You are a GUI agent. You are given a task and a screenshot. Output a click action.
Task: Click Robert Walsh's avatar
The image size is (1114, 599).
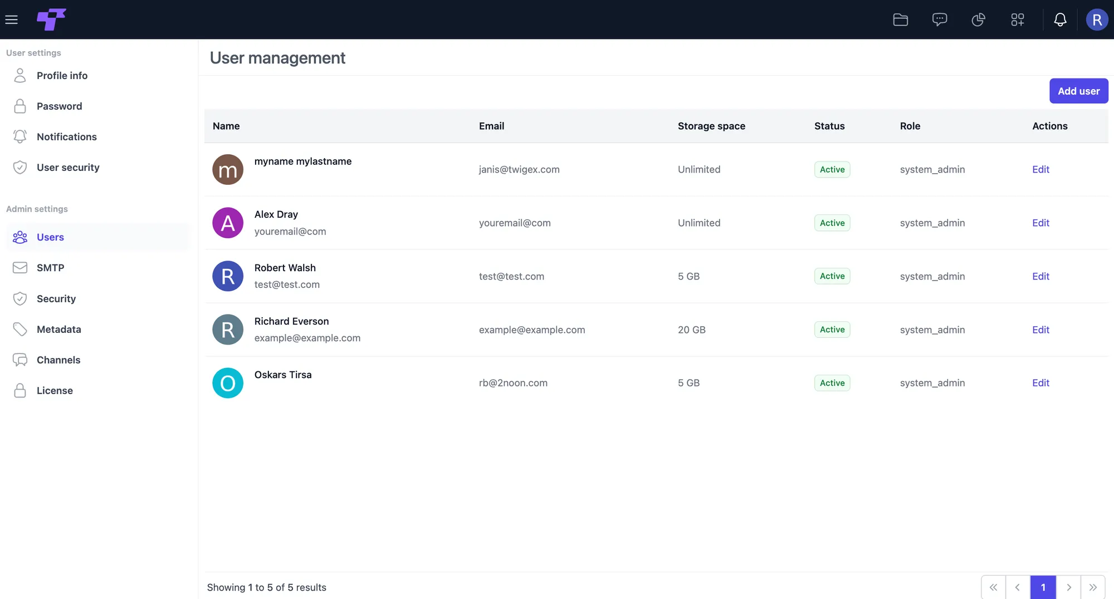(228, 276)
